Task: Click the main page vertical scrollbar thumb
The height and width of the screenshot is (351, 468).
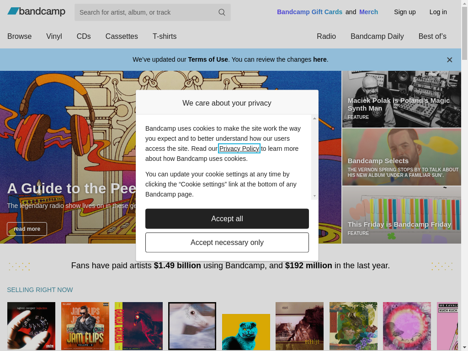Action: click(464, 33)
